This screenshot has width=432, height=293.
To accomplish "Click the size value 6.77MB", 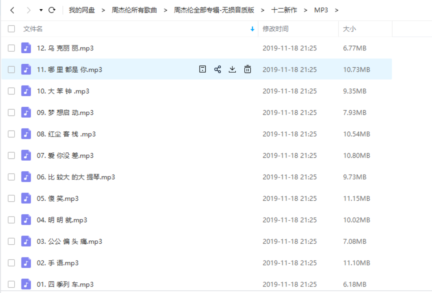I will point(355,48).
